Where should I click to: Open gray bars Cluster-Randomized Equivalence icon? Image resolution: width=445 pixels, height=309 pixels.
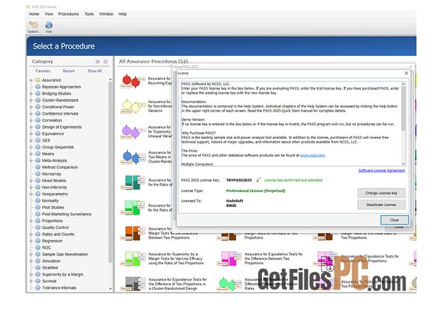[132, 284]
